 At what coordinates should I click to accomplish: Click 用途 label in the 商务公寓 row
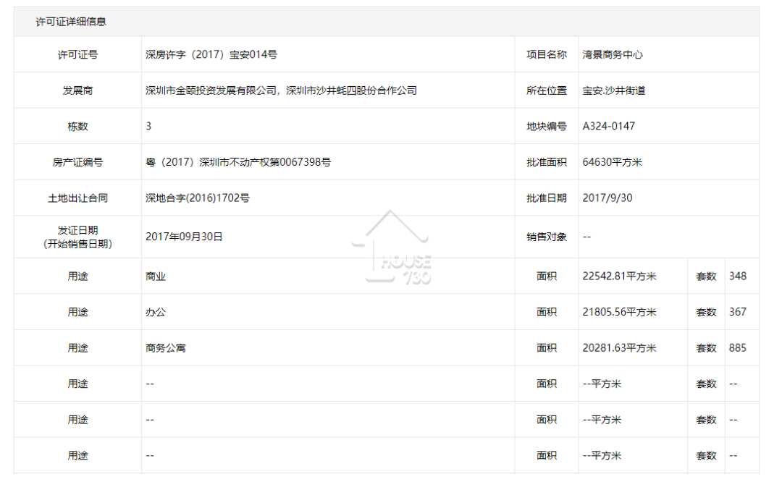pos(77,348)
